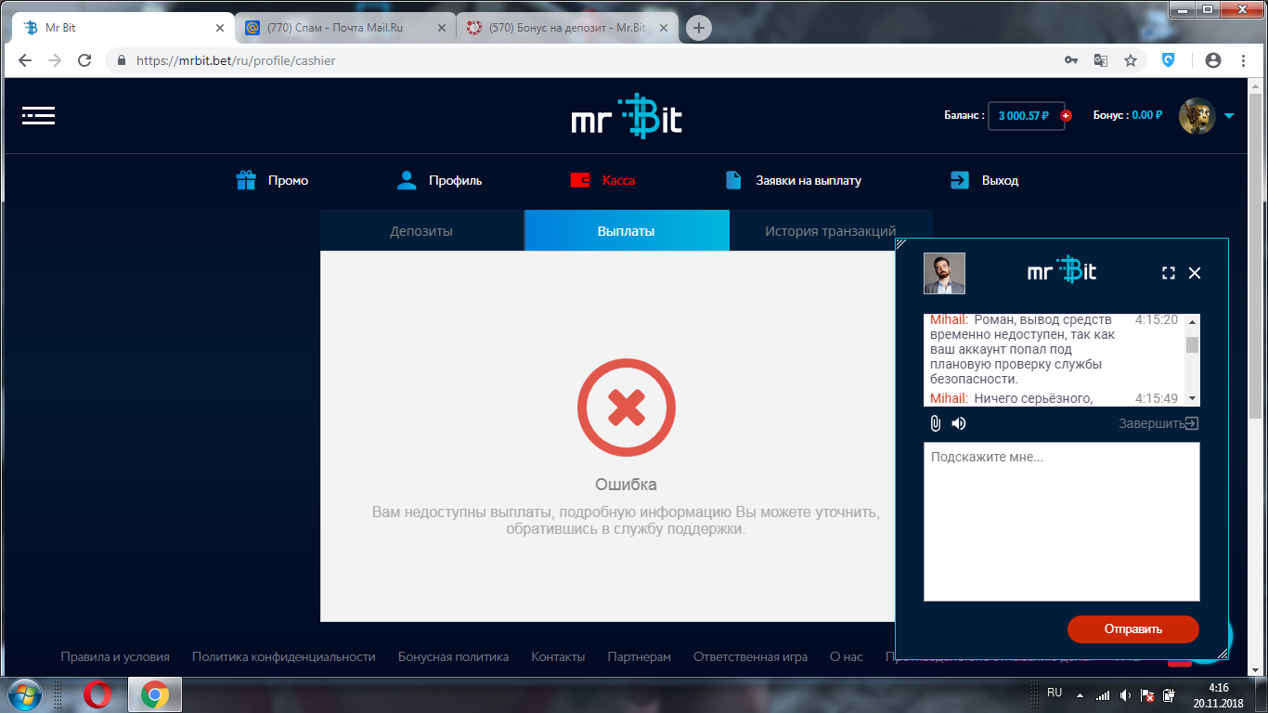
Task: Open Заявки на выплату
Action: (x=809, y=180)
